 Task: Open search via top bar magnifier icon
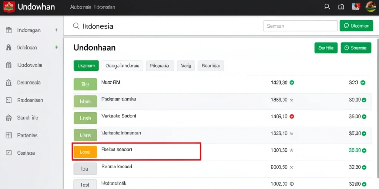tap(327, 7)
